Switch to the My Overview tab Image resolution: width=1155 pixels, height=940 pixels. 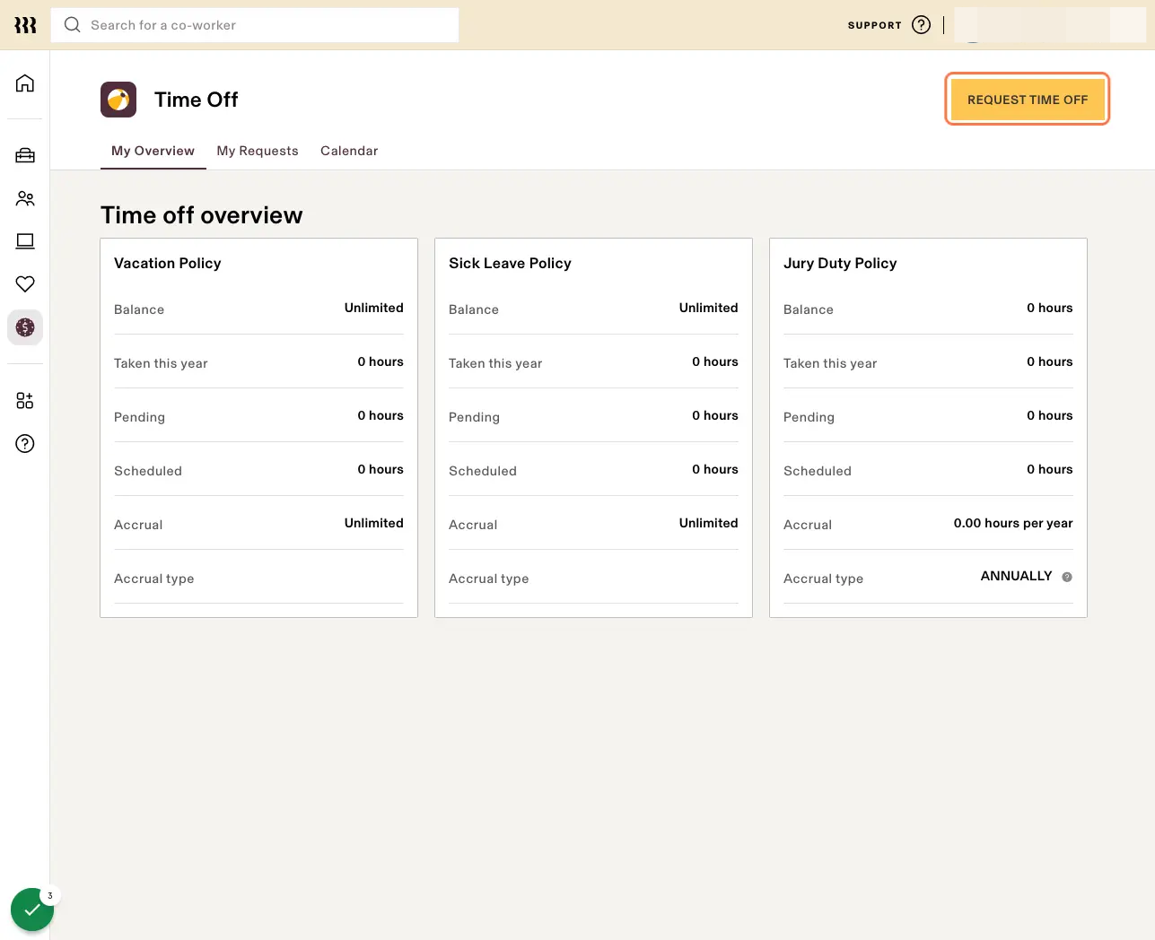pos(153,151)
